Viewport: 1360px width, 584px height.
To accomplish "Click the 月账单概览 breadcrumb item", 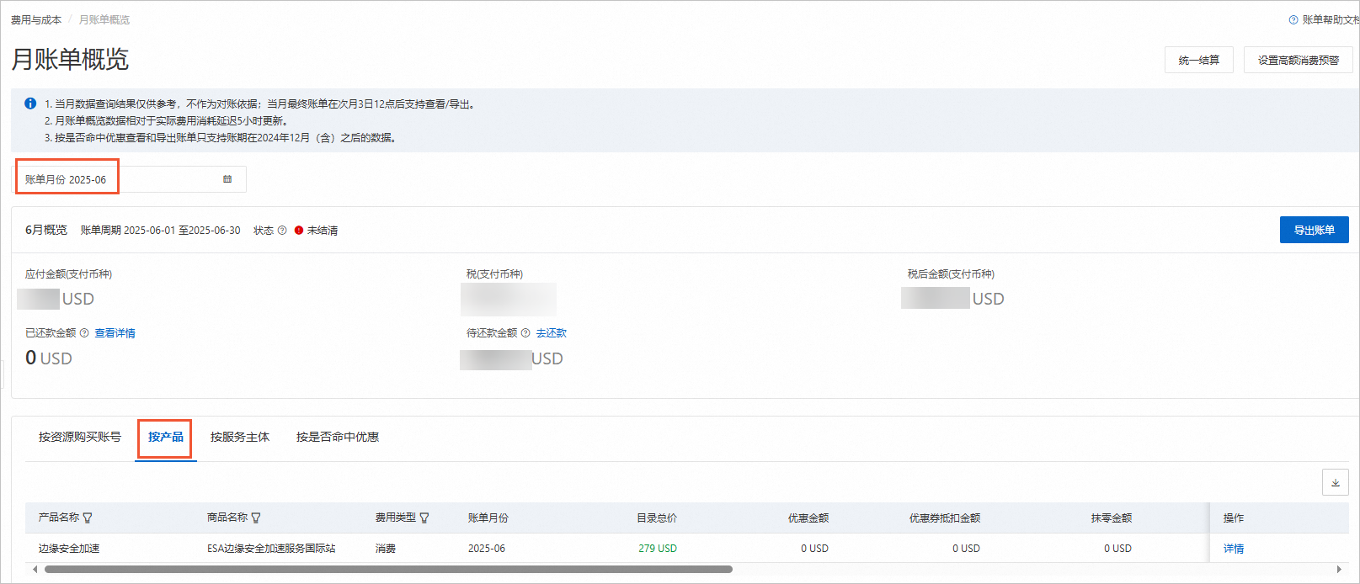I will (x=104, y=20).
